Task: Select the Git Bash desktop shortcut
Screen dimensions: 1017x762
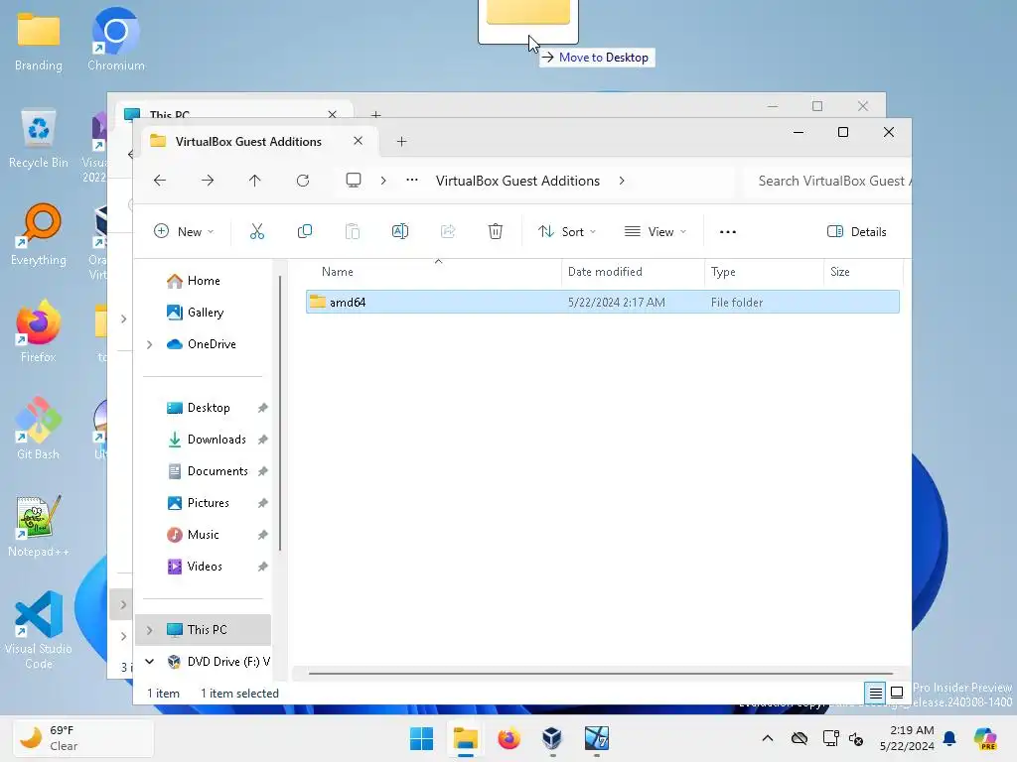Action: click(39, 429)
